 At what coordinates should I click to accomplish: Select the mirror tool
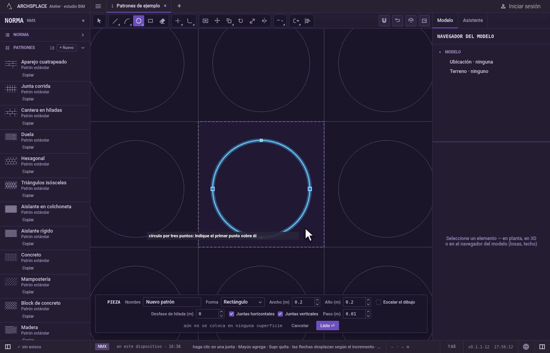264,21
